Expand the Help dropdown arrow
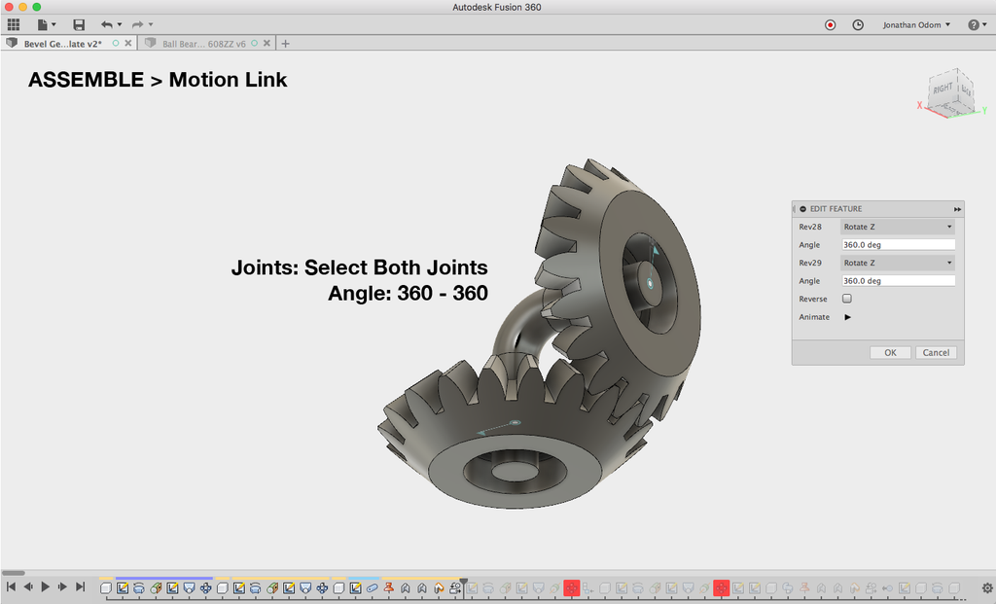 pyautogui.click(x=984, y=24)
